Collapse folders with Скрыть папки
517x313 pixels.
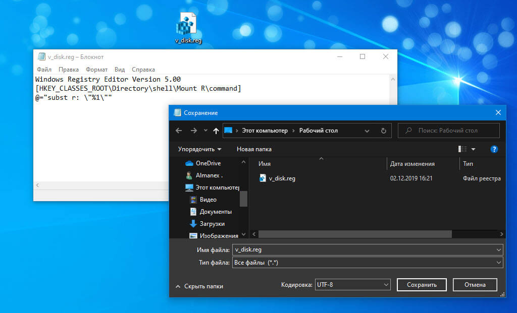[199, 286]
